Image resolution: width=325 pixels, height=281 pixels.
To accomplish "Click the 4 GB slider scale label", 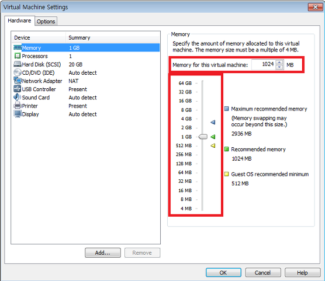I will point(186,119).
